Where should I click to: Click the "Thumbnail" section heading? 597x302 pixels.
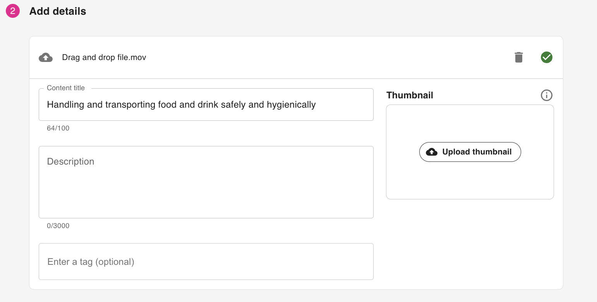pyautogui.click(x=410, y=95)
